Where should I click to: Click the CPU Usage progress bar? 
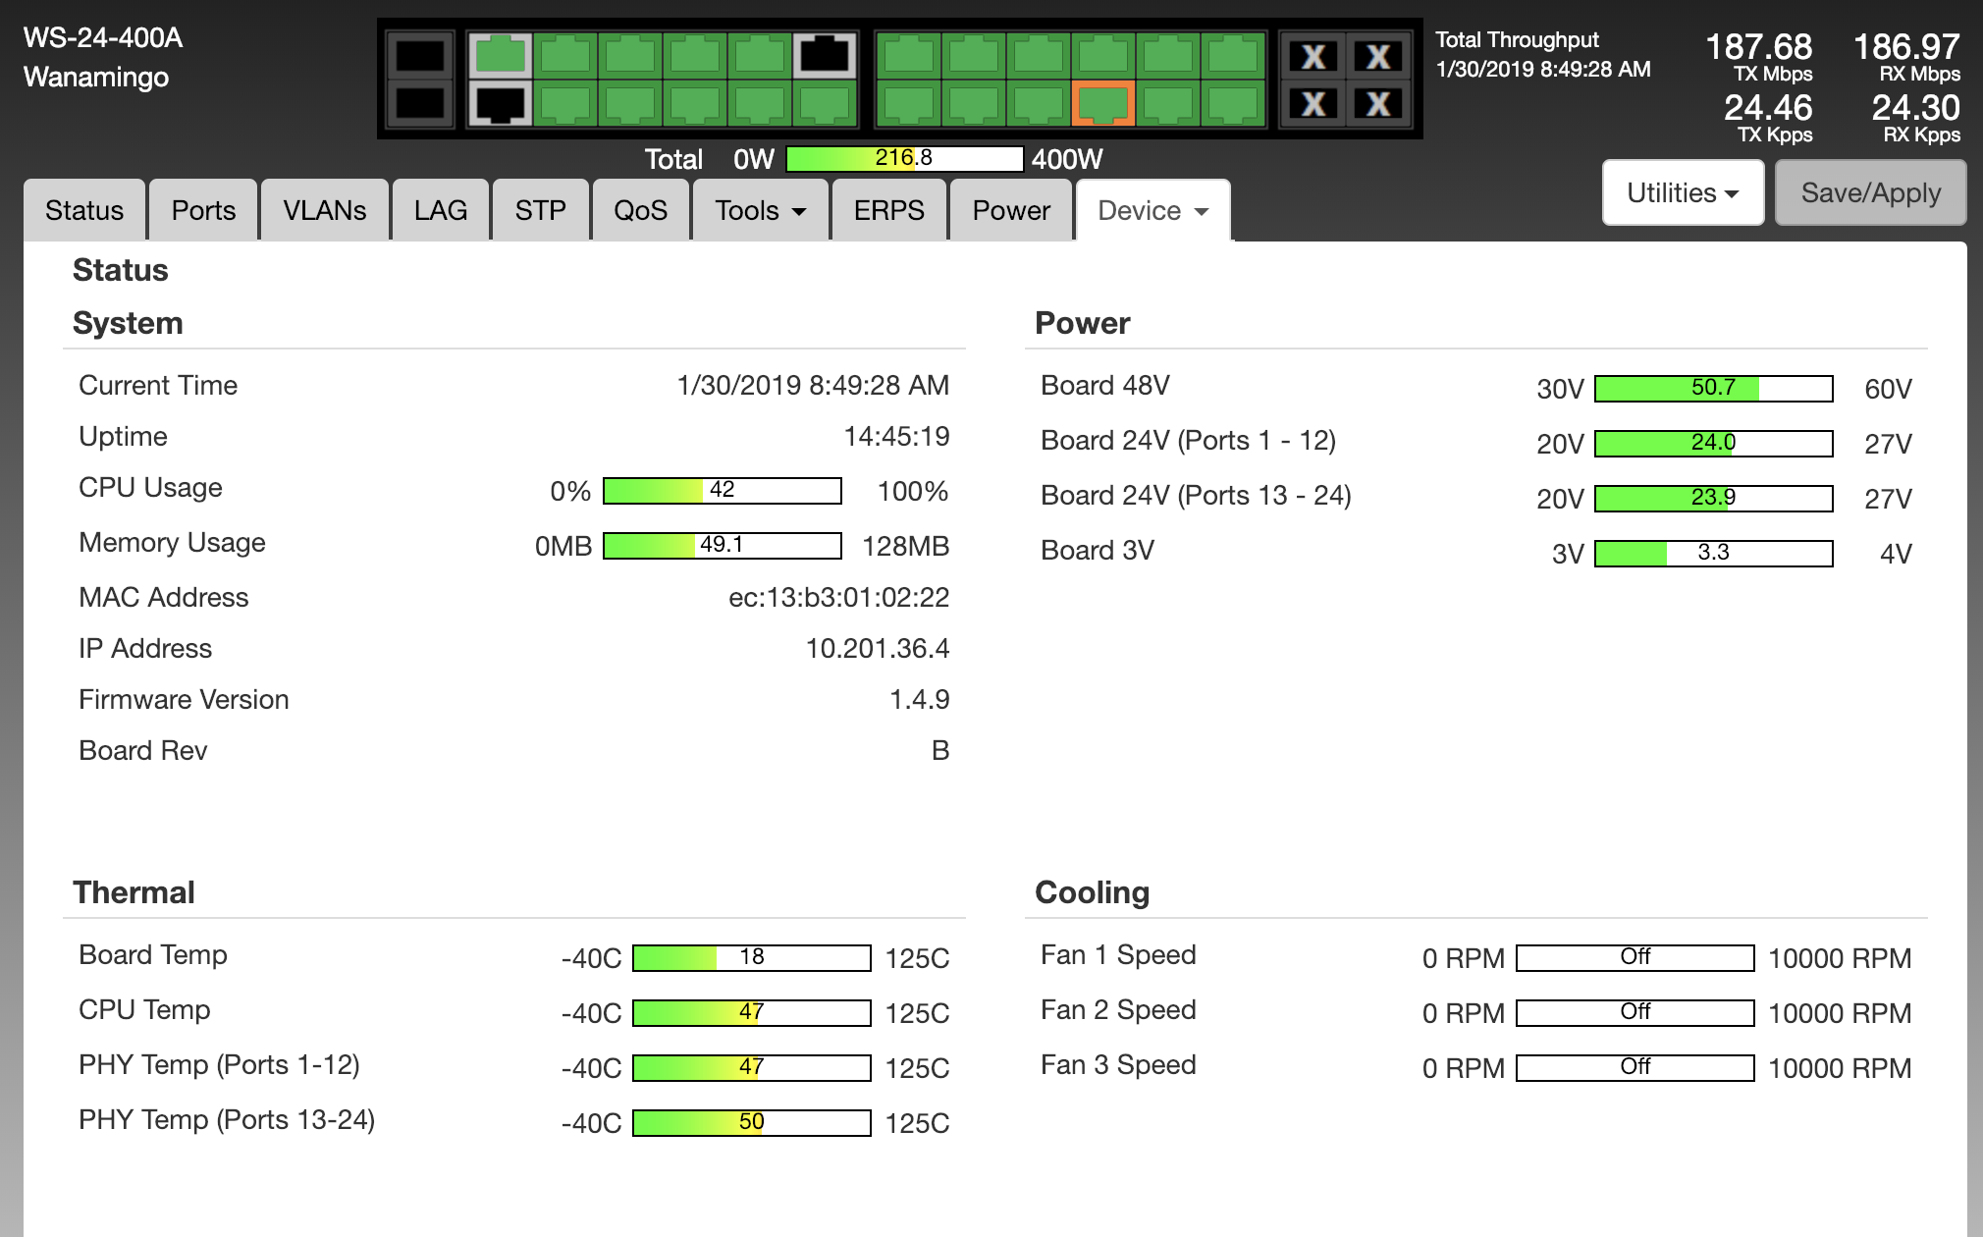pos(722,491)
